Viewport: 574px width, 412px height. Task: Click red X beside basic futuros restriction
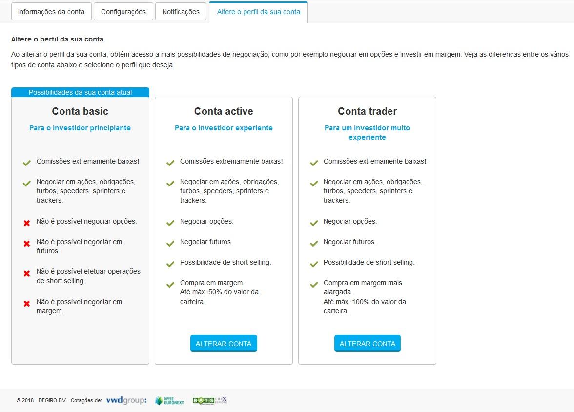(x=27, y=244)
